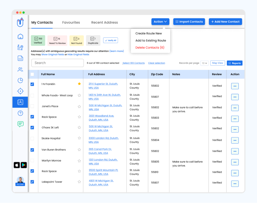Star the Skokie Hospital contact
Image resolution: width=257 pixels, height=203 pixels.
(x=79, y=138)
